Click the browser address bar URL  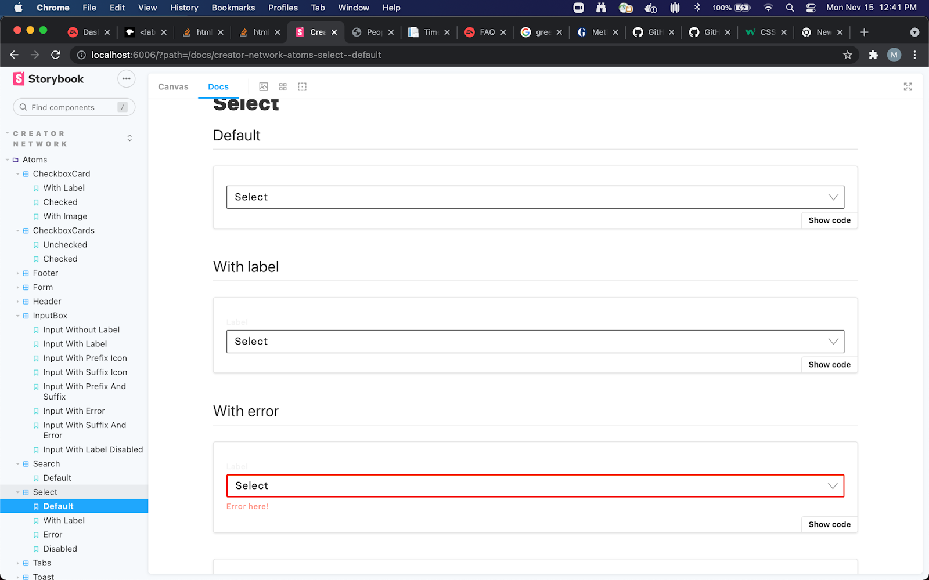point(236,55)
